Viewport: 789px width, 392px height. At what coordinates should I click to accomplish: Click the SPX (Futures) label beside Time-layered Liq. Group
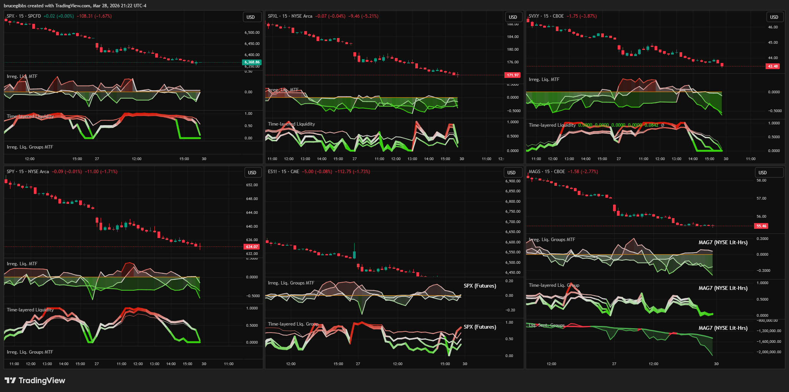480,327
